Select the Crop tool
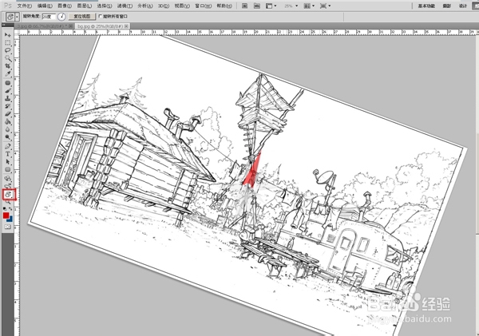Screen dimensions: 479x336 pos(8,66)
